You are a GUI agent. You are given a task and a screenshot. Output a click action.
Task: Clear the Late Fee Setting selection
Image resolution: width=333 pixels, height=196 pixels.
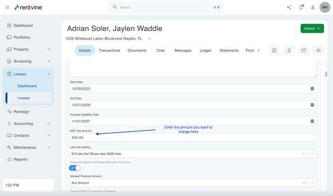pos(304,154)
